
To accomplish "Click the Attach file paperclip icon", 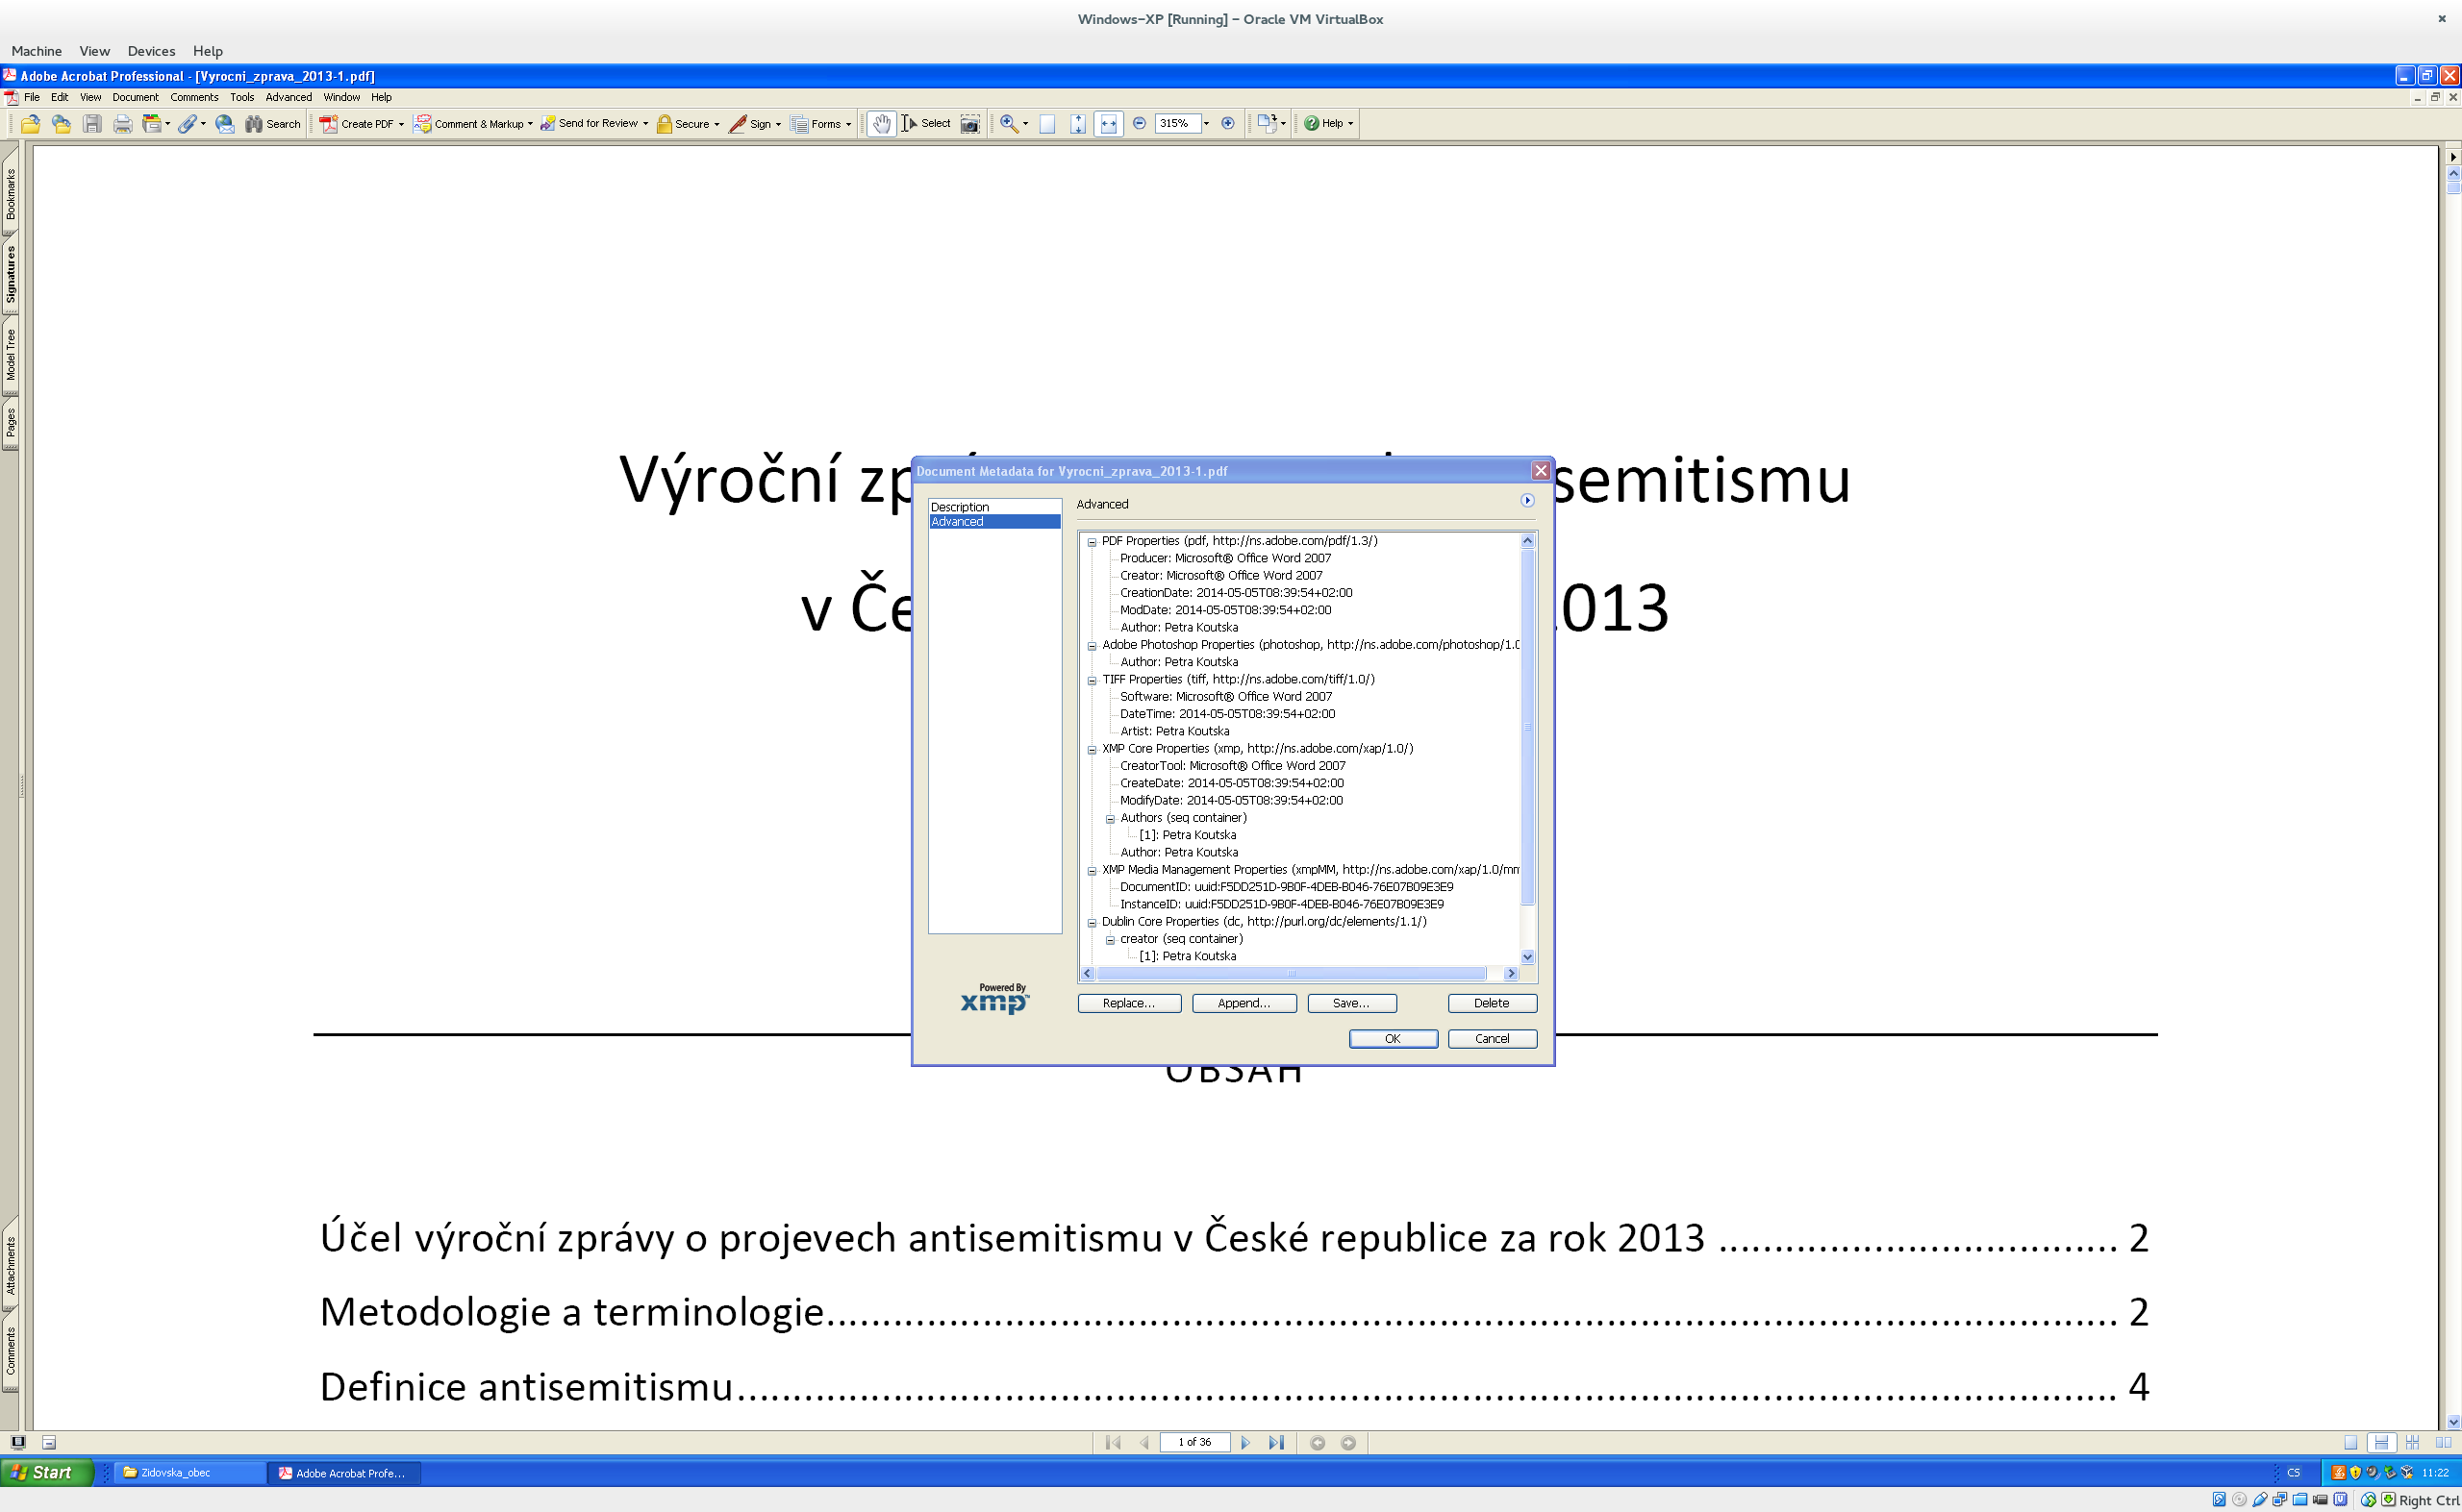I will pyautogui.click(x=188, y=124).
